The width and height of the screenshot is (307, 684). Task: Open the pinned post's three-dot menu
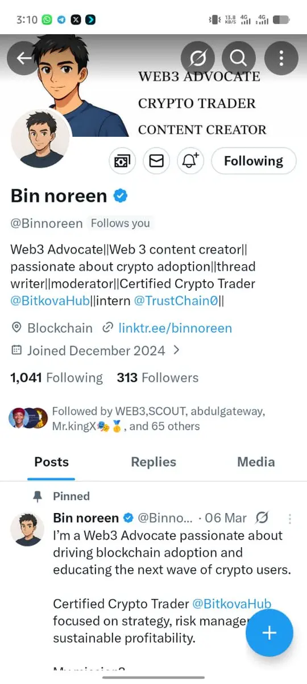pos(290,519)
